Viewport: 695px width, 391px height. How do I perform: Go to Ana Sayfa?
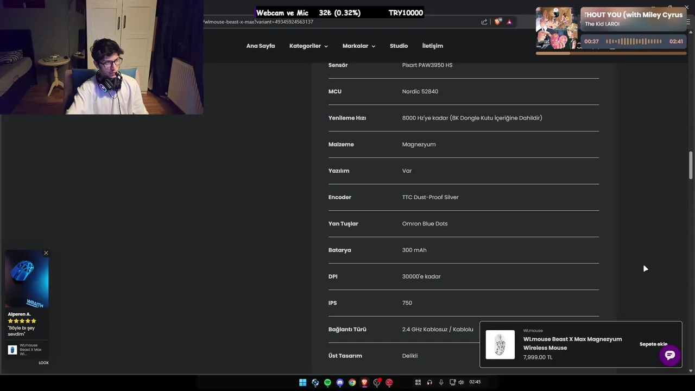click(261, 46)
